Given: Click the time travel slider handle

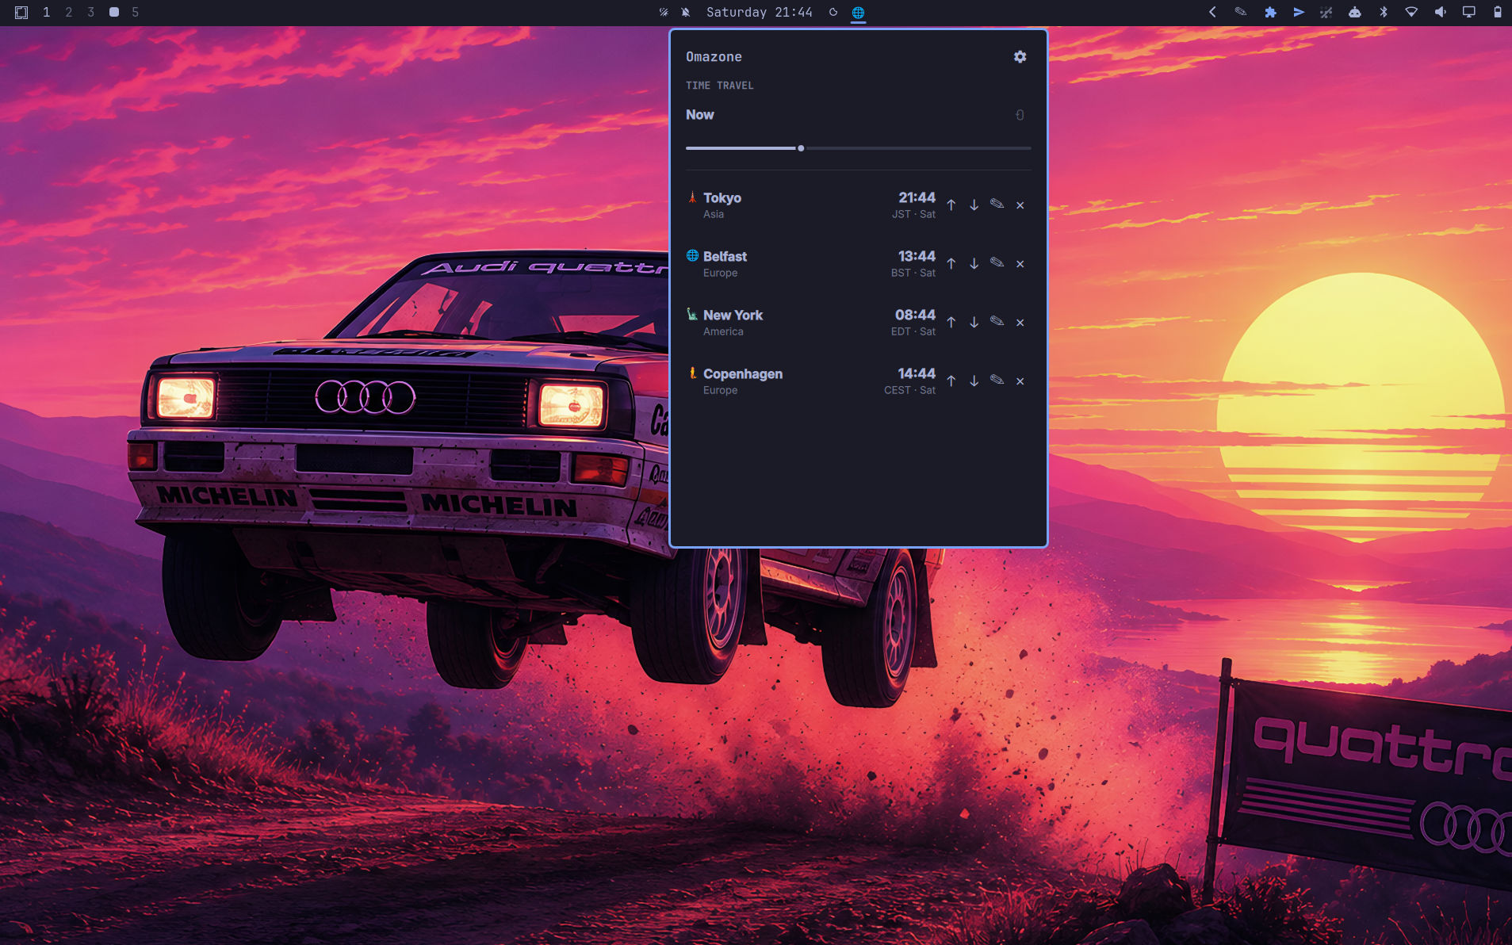Looking at the screenshot, I should tap(801, 148).
